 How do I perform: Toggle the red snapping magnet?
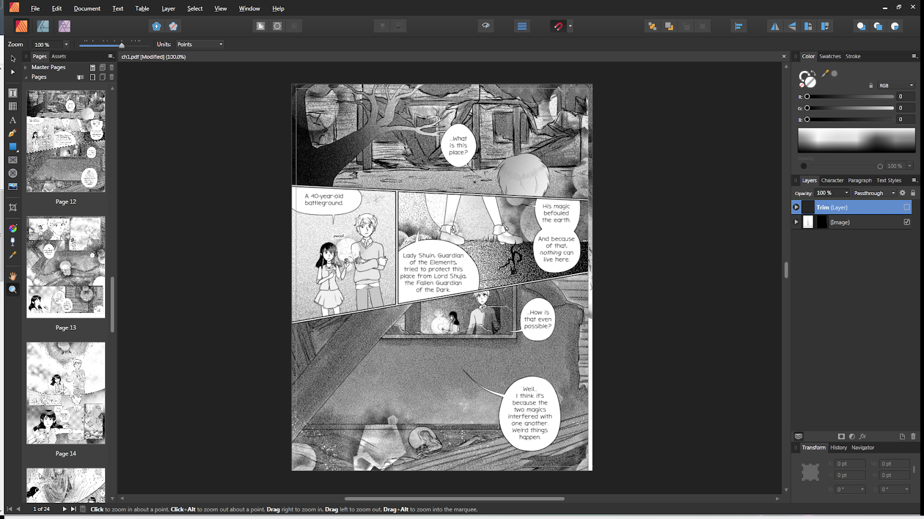point(558,26)
